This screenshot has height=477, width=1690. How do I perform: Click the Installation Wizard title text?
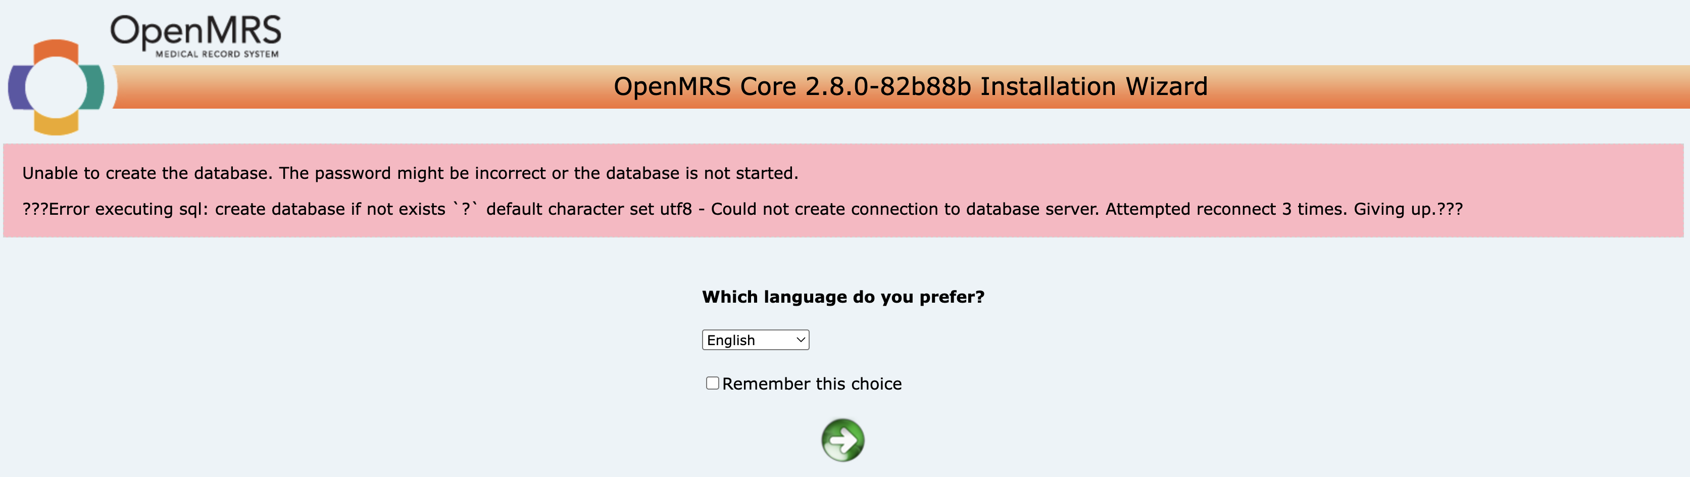(x=1093, y=86)
